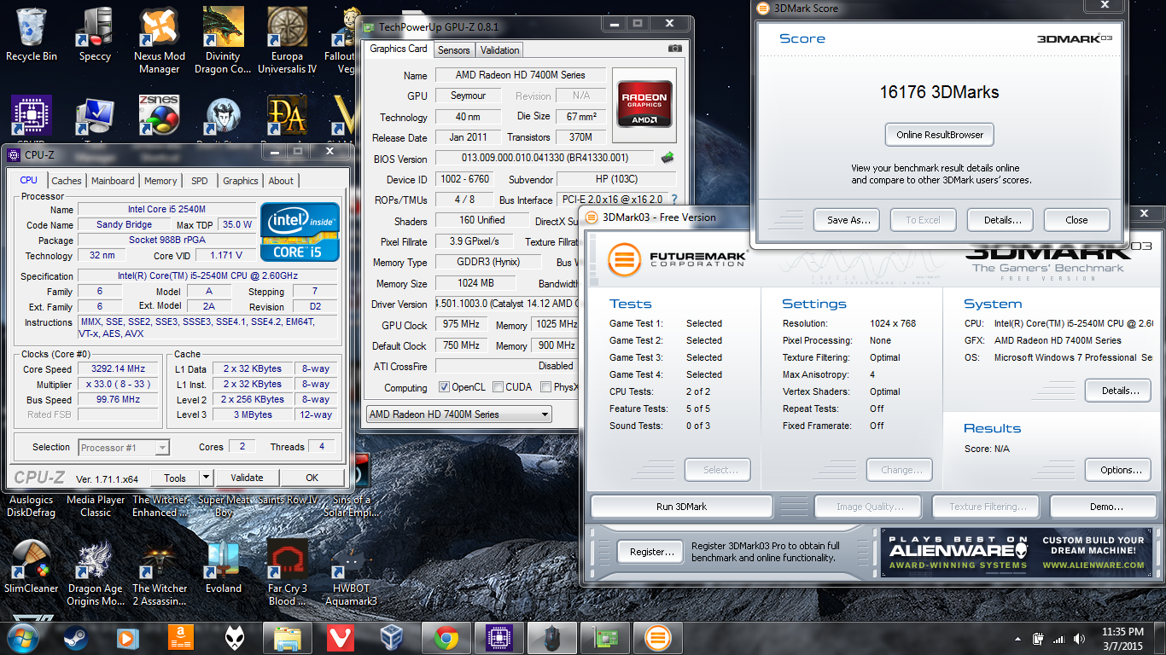Open Windows Media Player from the taskbar
Screen dimensions: 1166x655
(x=128, y=637)
